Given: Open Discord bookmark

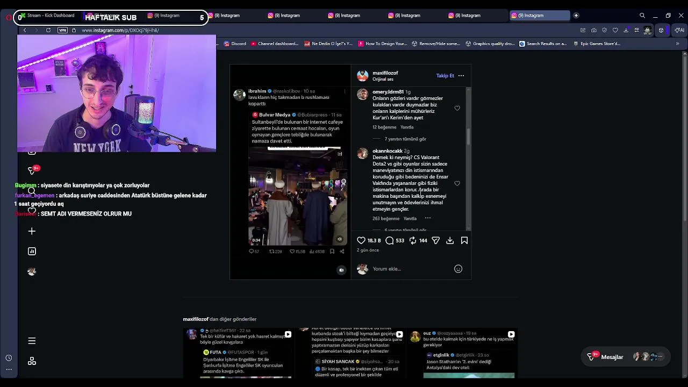Looking at the screenshot, I should [x=235, y=44].
